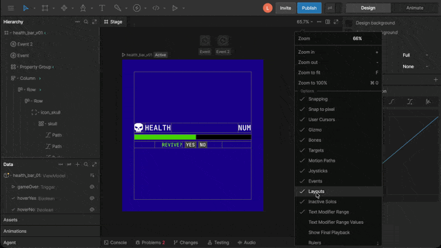Open Hierarchy panel more options
This screenshot has height=248, width=441.
tap(77, 21)
